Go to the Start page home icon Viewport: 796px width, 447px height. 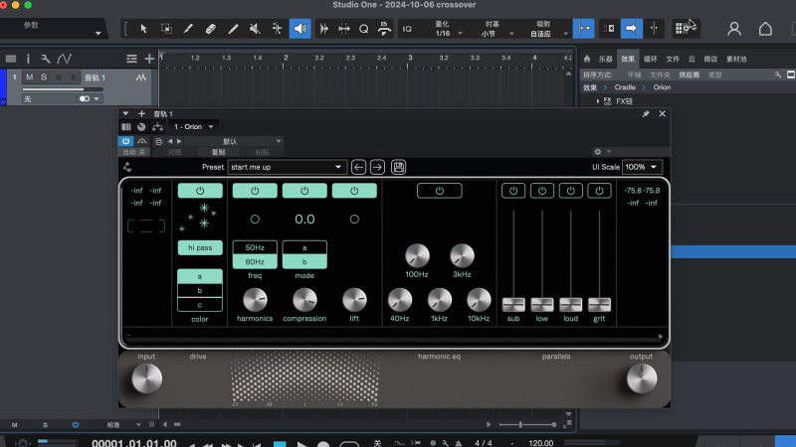[765, 29]
